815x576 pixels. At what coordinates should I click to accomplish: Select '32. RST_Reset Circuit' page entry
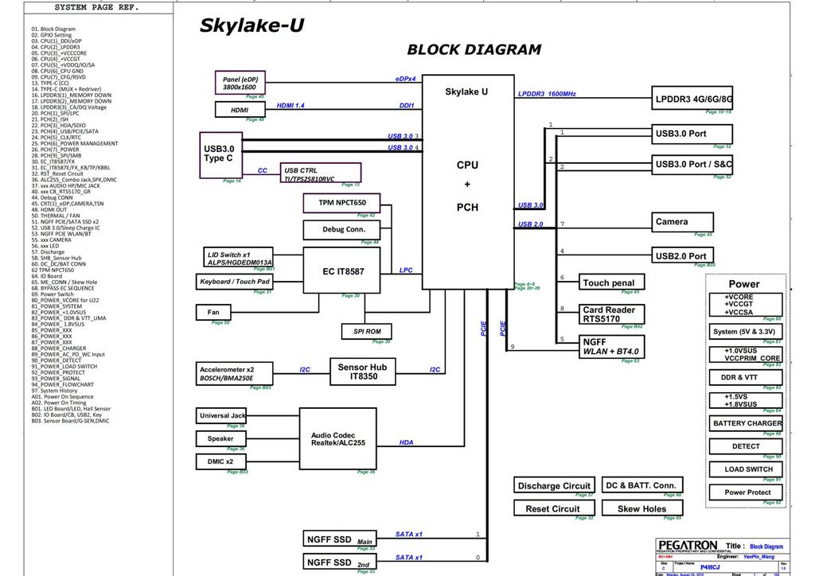point(57,173)
